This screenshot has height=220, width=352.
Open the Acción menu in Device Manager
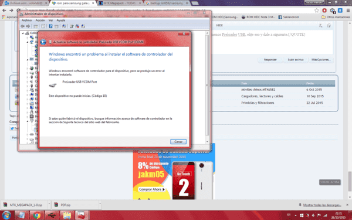[40, 20]
